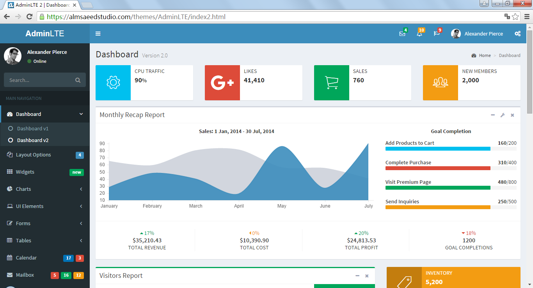Collapse the Visitors Report box

coord(357,276)
